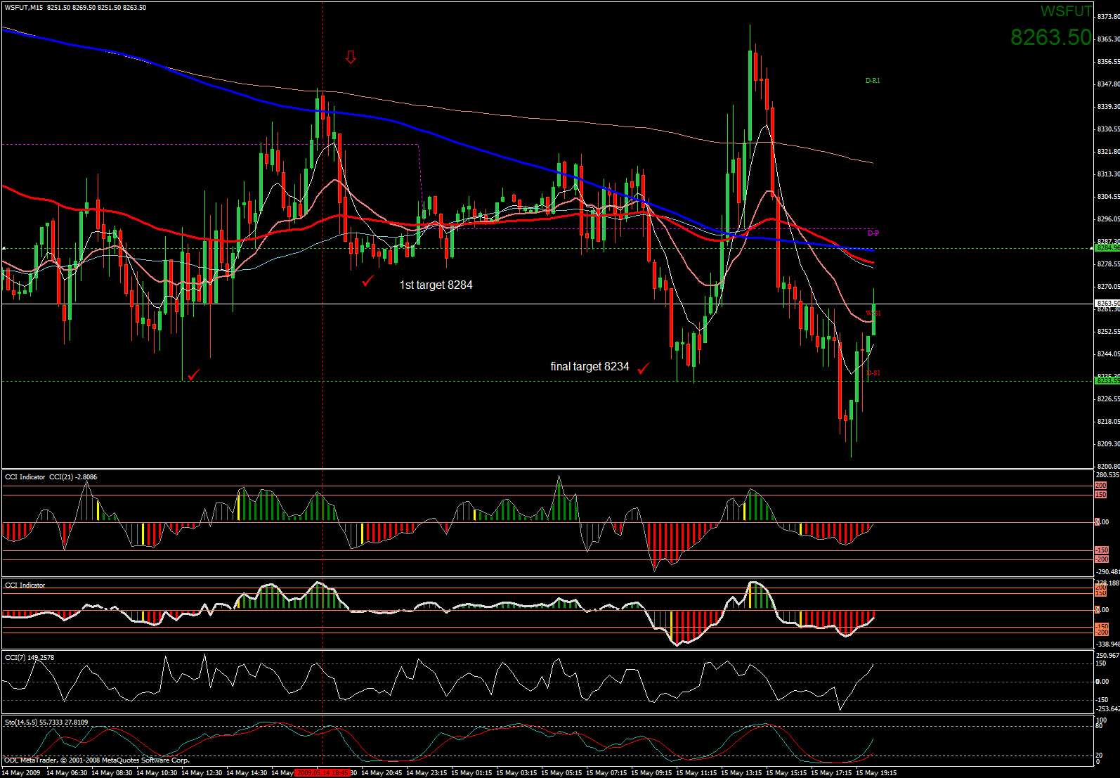Click the '14 May 06:30' time axis label

pos(67,773)
